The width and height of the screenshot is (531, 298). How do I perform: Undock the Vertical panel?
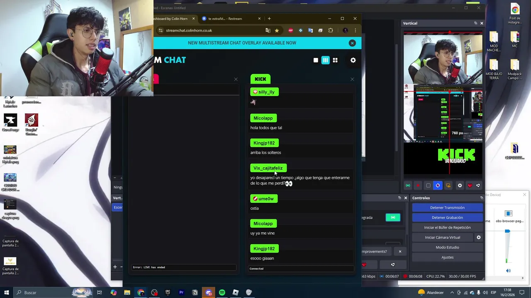pos(475,23)
